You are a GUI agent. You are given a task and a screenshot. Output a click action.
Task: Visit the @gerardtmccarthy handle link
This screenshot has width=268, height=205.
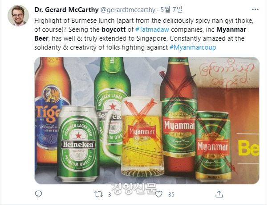128,10
